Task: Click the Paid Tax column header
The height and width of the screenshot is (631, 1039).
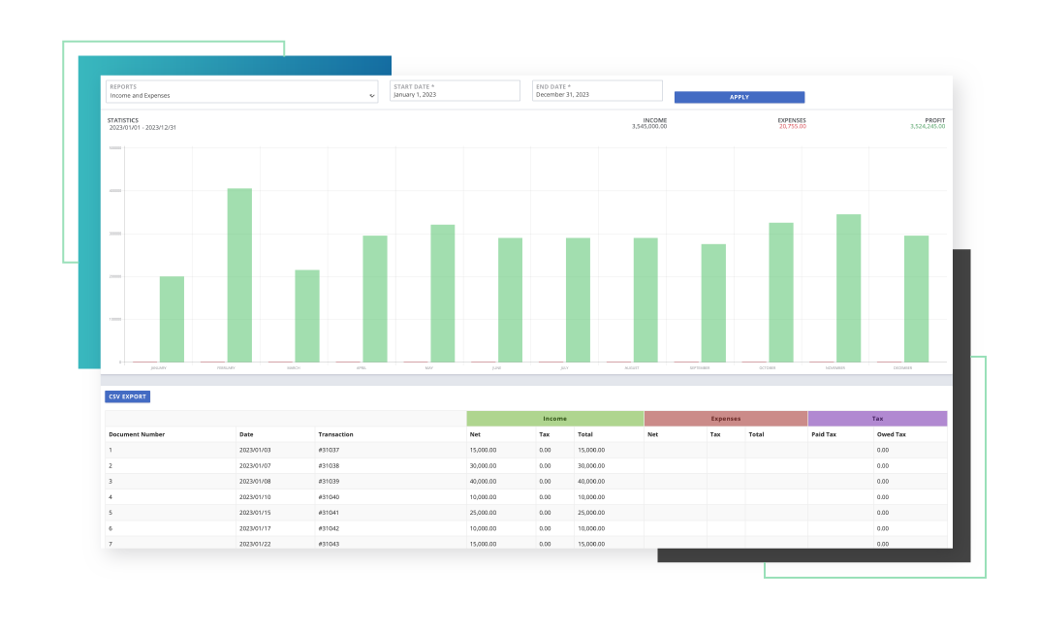Action: (824, 434)
